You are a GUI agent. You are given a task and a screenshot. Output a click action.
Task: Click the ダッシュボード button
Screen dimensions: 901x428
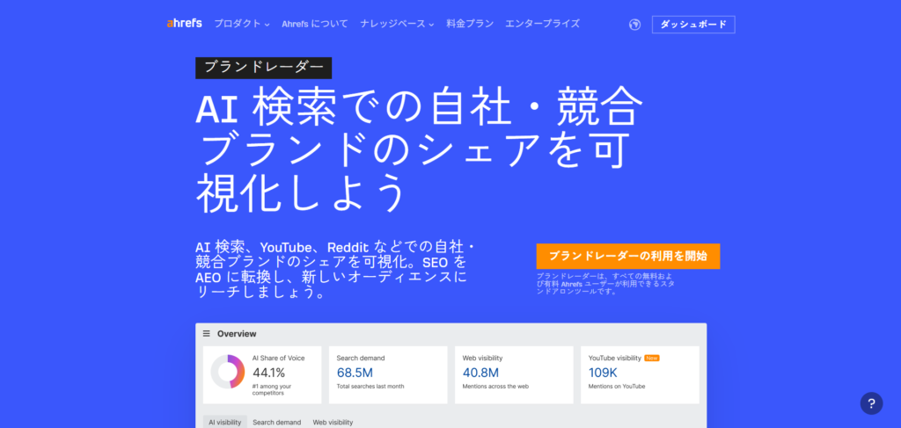[x=693, y=25]
